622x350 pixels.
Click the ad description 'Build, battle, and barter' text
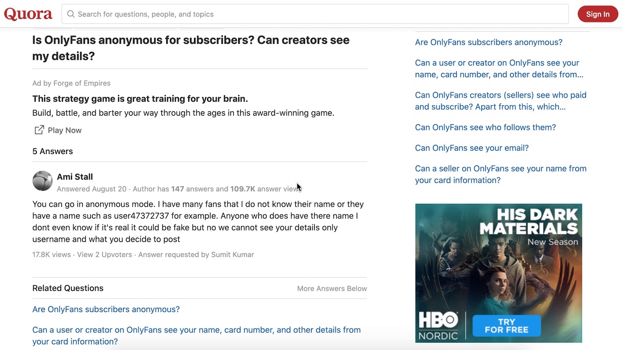click(x=183, y=113)
